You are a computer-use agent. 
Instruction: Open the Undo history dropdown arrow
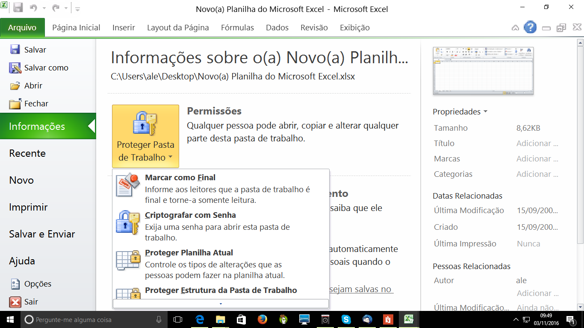44,9
